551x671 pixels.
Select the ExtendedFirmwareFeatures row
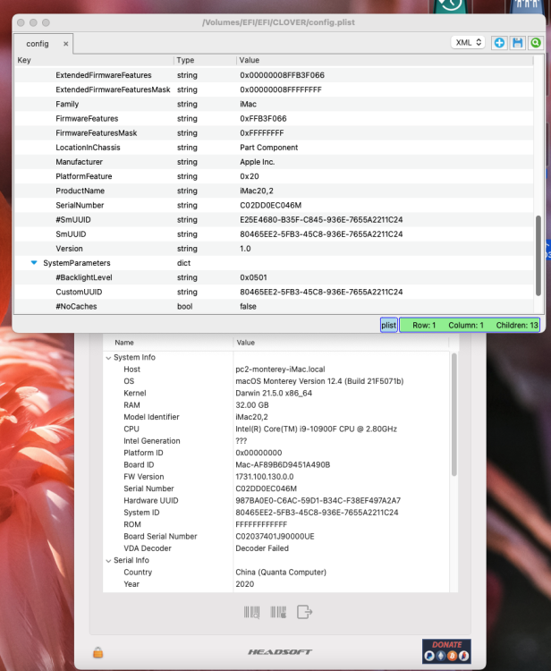(274, 75)
